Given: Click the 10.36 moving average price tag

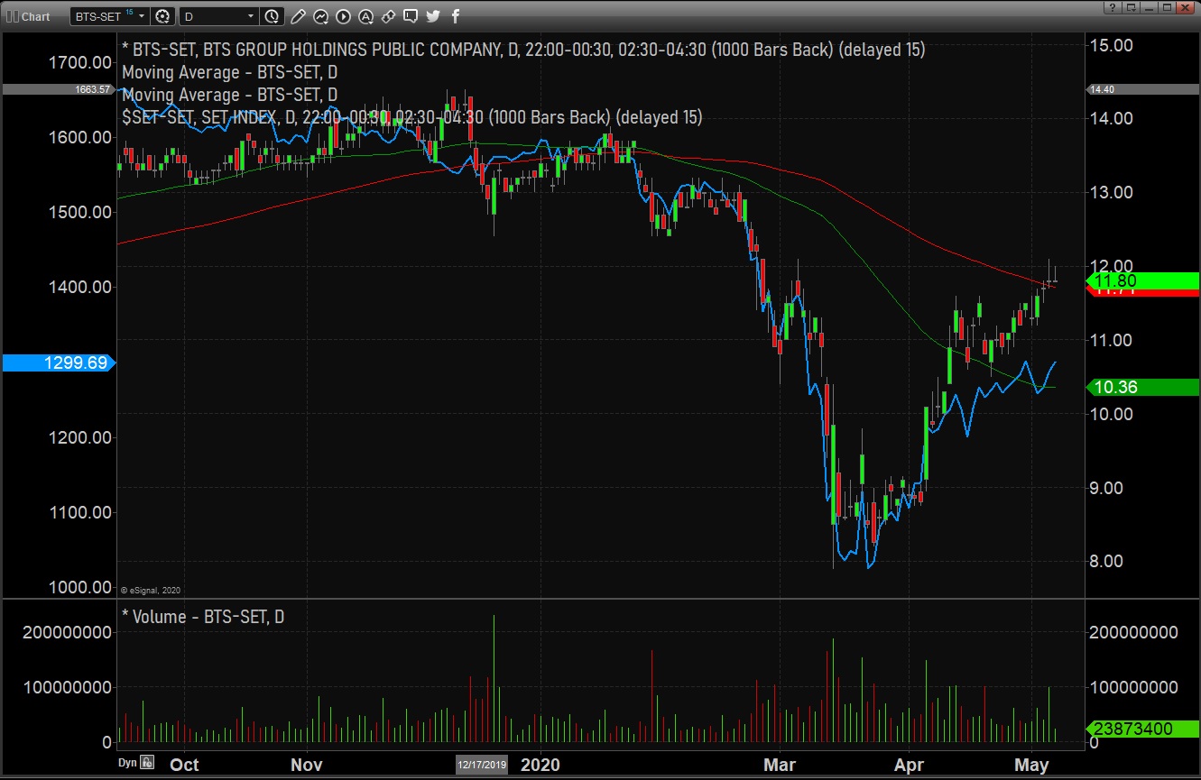Looking at the screenshot, I should [1143, 387].
